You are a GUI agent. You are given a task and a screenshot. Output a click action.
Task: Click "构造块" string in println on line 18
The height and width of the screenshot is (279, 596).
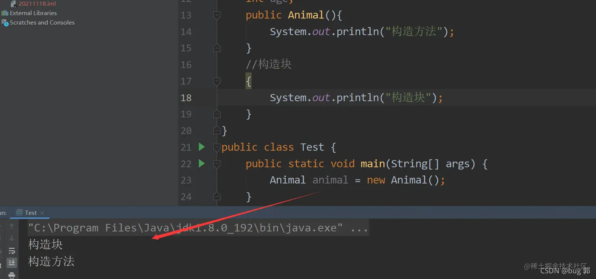click(x=408, y=97)
